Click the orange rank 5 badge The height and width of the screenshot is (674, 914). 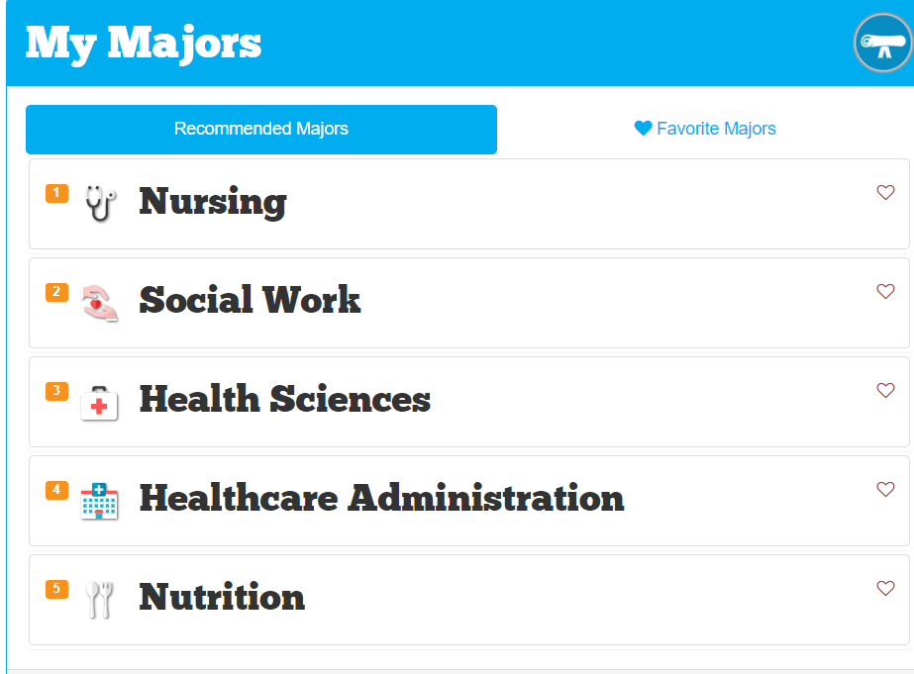(x=56, y=589)
